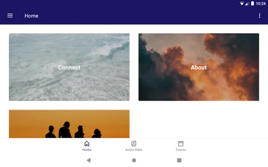The width and height of the screenshot is (268, 167).
Task: Open the silhouetted people sunset card
Action: (69, 124)
